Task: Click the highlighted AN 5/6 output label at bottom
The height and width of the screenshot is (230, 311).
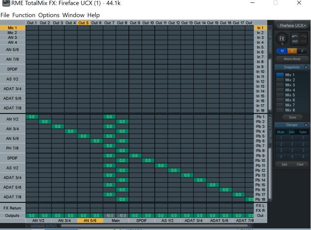Action: [90, 220]
